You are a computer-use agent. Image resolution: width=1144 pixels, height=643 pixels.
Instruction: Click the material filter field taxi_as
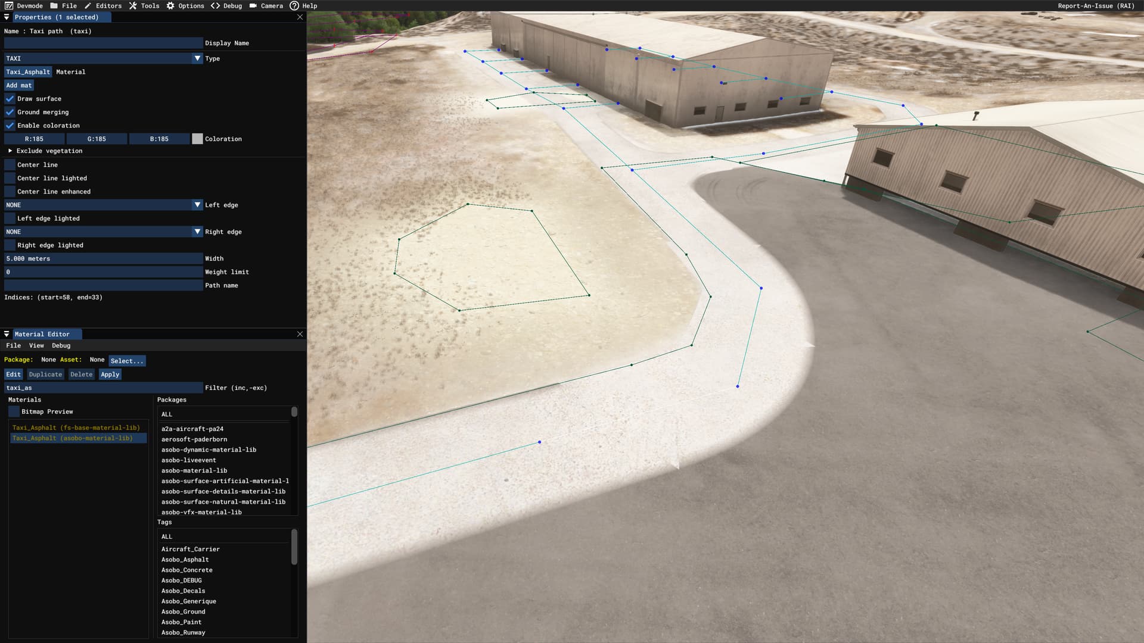(104, 388)
